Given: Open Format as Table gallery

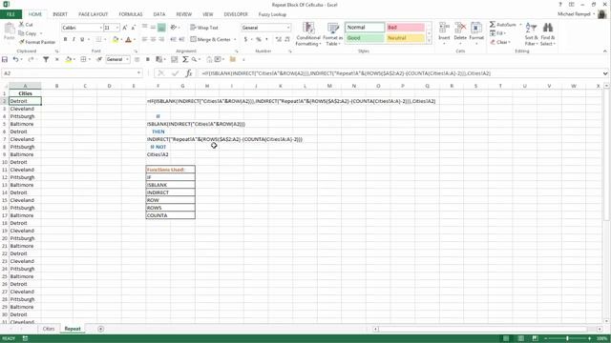Looking at the screenshot, I should tap(333, 34).
